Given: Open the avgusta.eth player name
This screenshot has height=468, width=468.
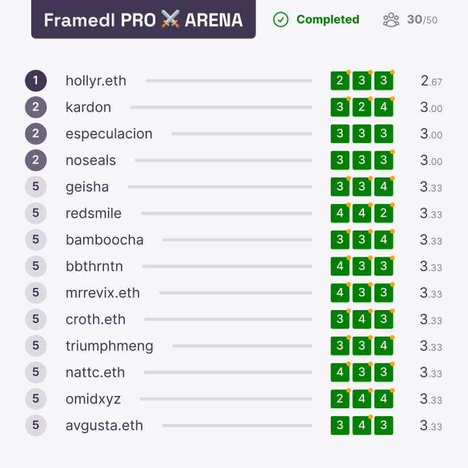Looking at the screenshot, I should click(x=104, y=426).
